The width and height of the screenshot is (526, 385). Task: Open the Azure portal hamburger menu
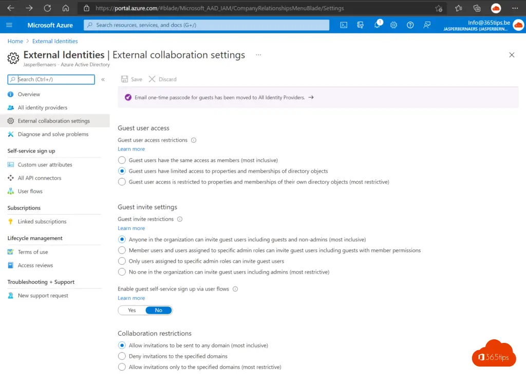click(9, 25)
